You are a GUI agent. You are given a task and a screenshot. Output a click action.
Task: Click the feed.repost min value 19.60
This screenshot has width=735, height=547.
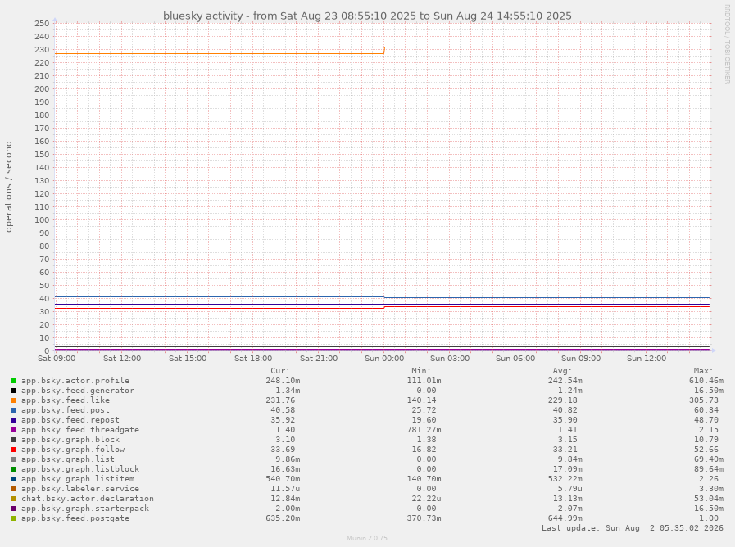[424, 420]
